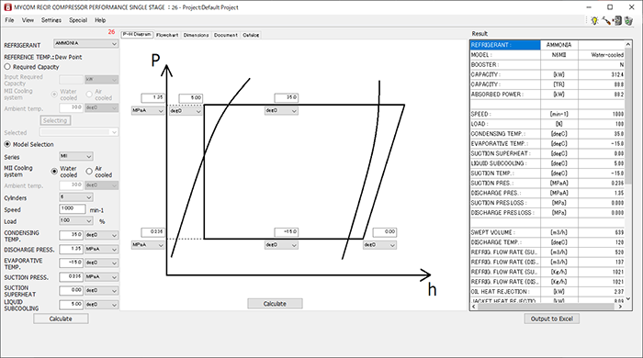The width and height of the screenshot is (643, 358).
Task: Open CONDENSING TEMP unit dropdown
Action: [x=101, y=235]
